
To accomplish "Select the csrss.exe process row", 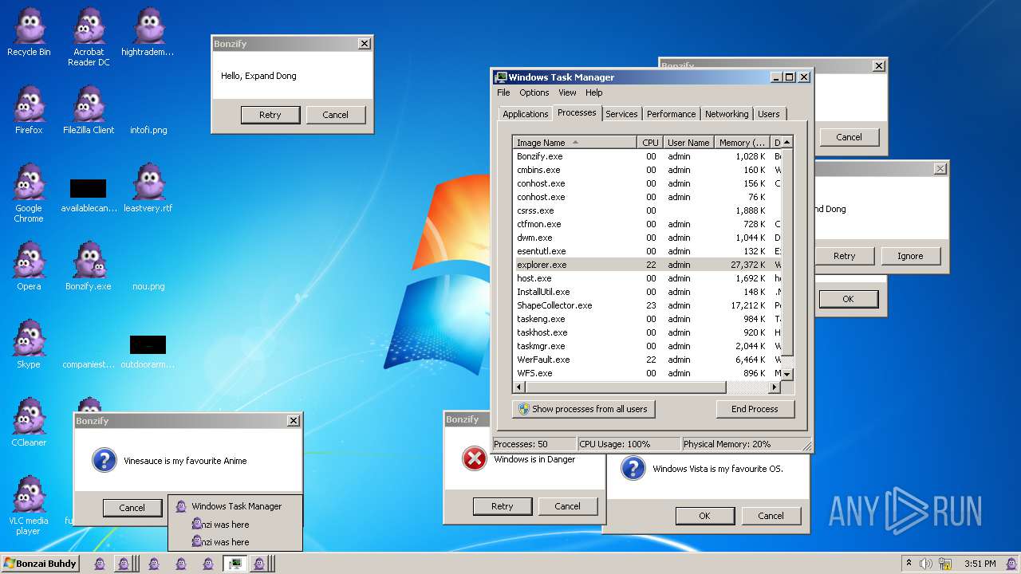I will tap(646, 210).
